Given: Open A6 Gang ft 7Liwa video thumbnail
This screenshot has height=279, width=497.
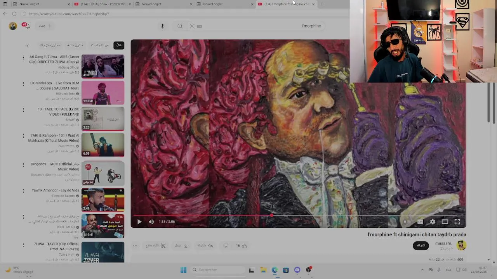Looking at the screenshot, I should [x=103, y=66].
